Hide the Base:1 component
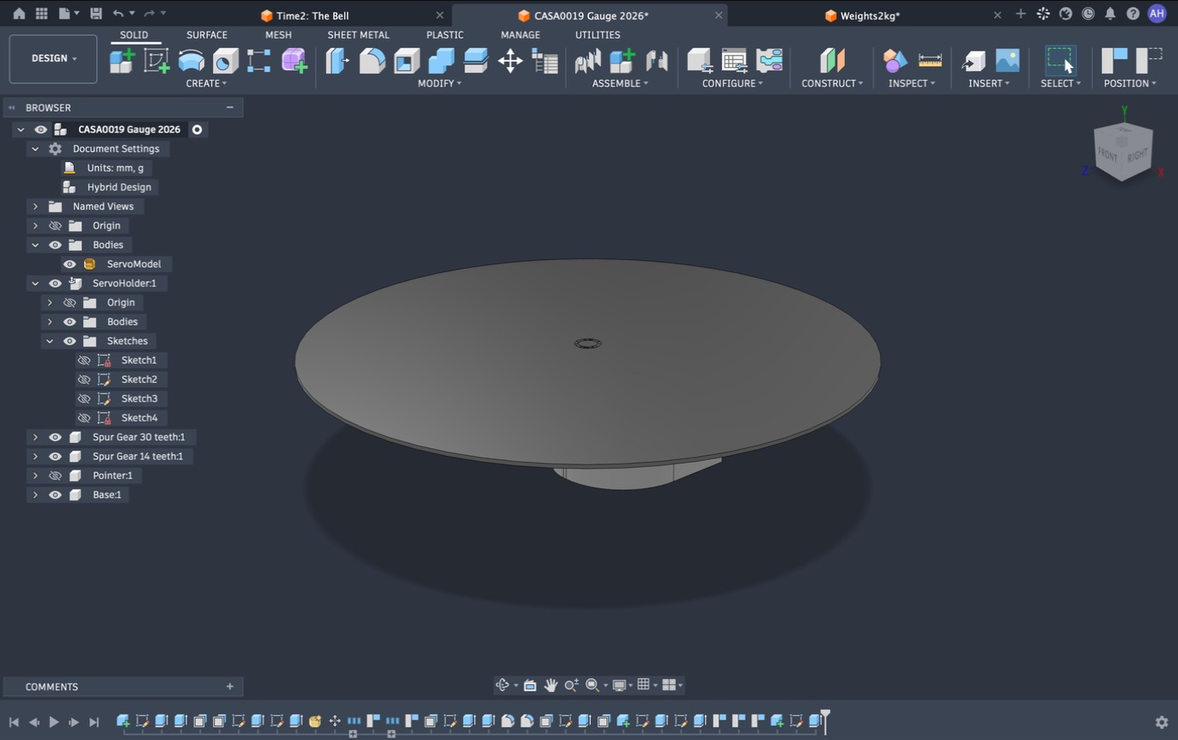The height and width of the screenshot is (740, 1178). click(x=55, y=494)
